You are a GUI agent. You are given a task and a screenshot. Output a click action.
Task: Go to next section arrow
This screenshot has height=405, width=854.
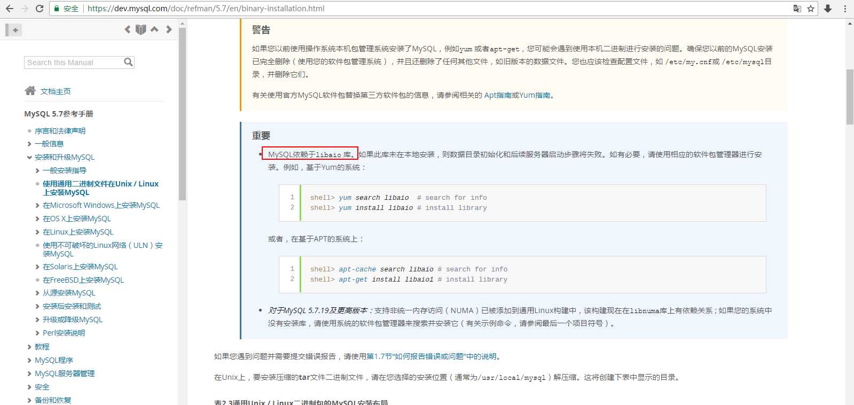click(x=169, y=29)
